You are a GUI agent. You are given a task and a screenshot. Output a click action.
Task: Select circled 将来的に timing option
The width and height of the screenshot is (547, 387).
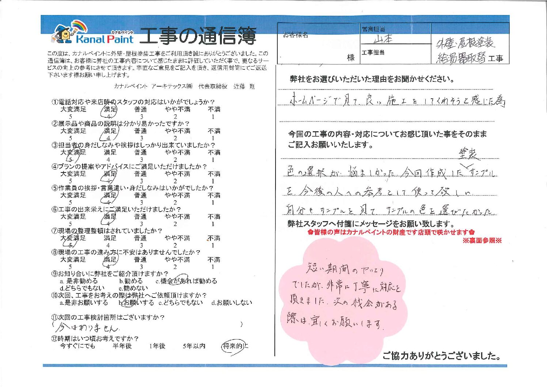coord(235,346)
